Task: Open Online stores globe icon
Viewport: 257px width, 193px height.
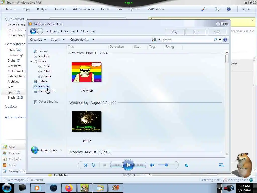Action: pos(35,150)
